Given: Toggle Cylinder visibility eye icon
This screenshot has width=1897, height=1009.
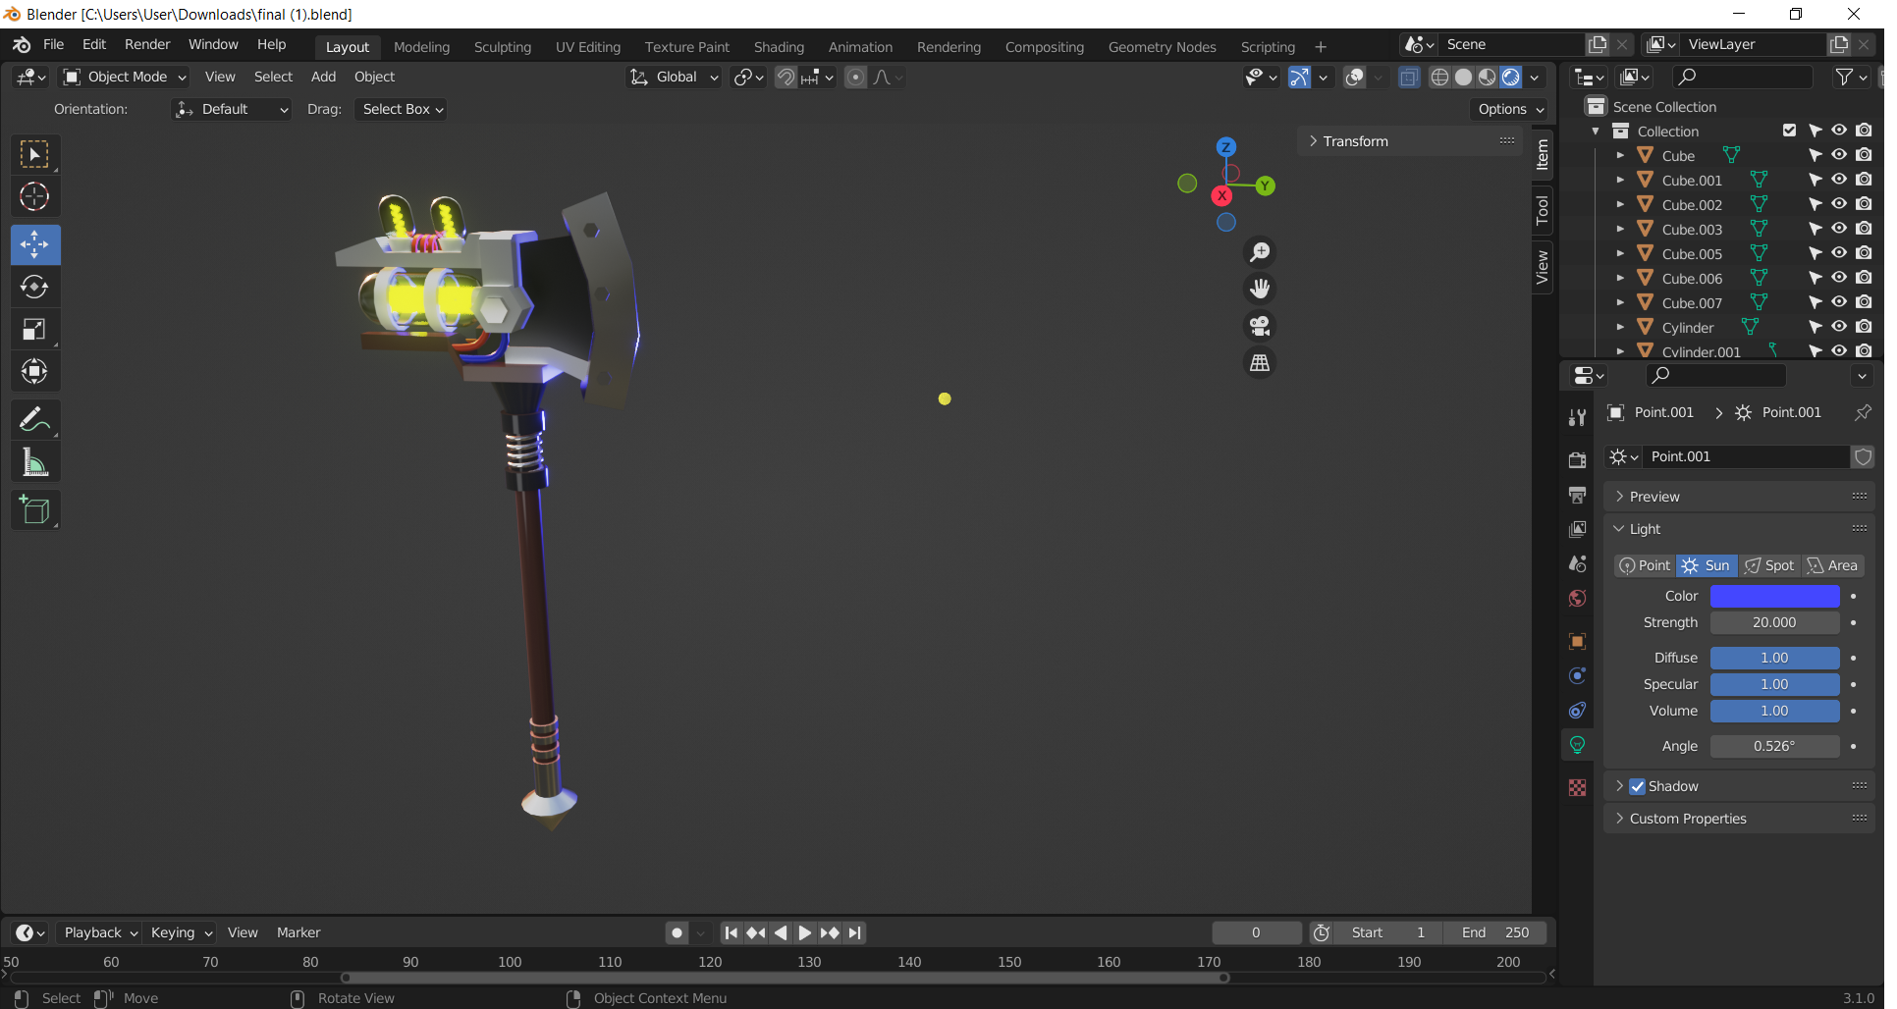Looking at the screenshot, I should click(x=1839, y=327).
